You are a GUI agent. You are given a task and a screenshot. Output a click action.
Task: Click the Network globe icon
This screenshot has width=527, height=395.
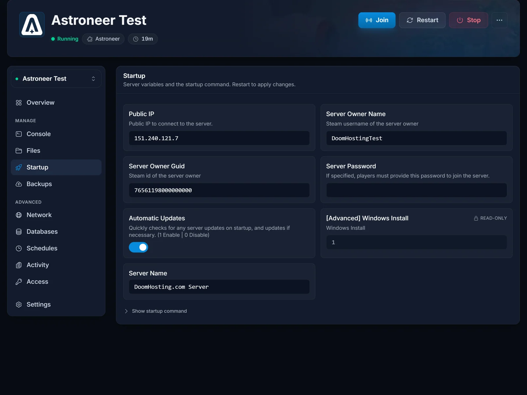click(19, 215)
